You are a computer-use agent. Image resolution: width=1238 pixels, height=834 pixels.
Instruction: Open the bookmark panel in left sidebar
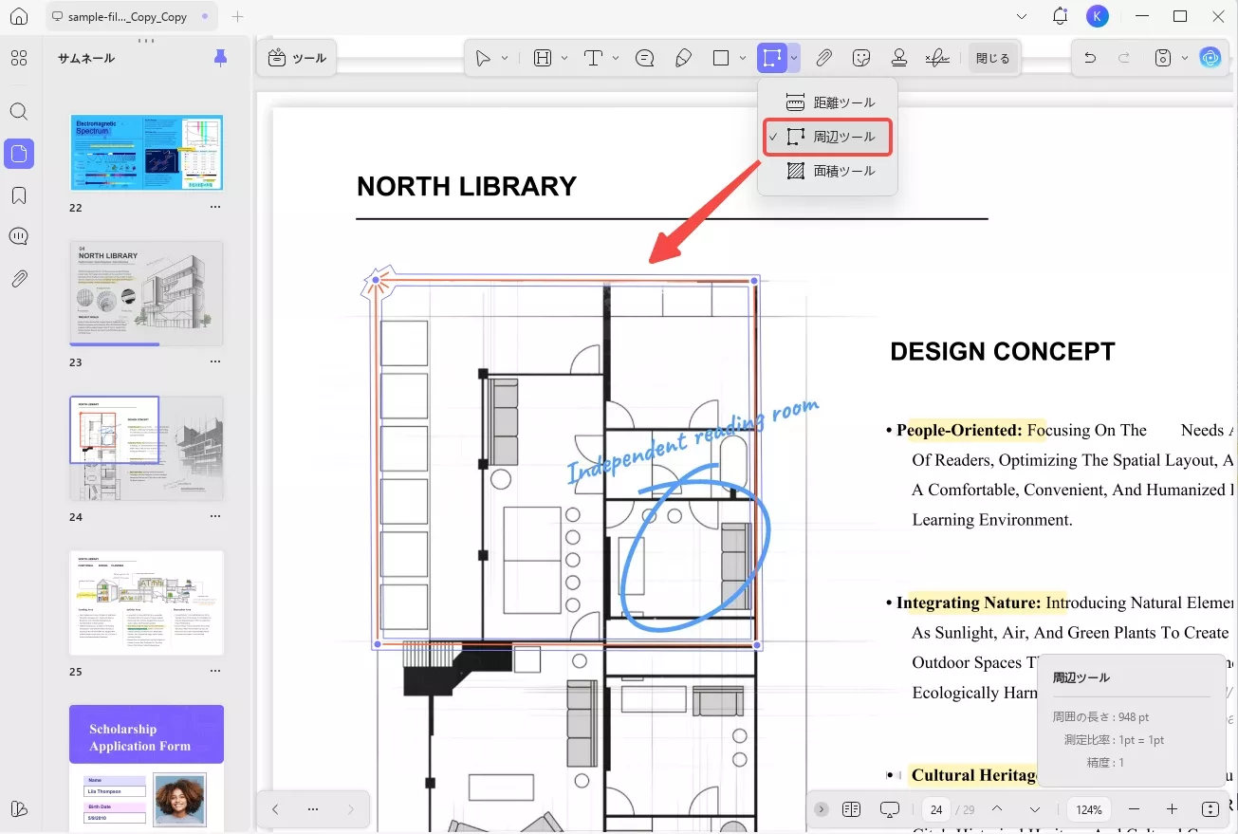[19, 195]
